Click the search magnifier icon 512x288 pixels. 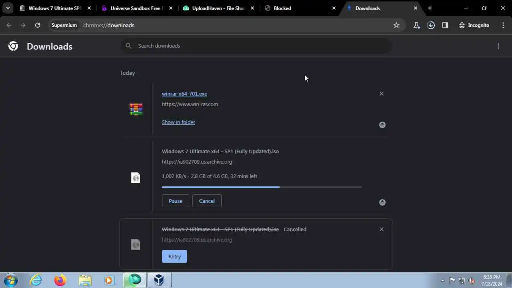coord(128,46)
